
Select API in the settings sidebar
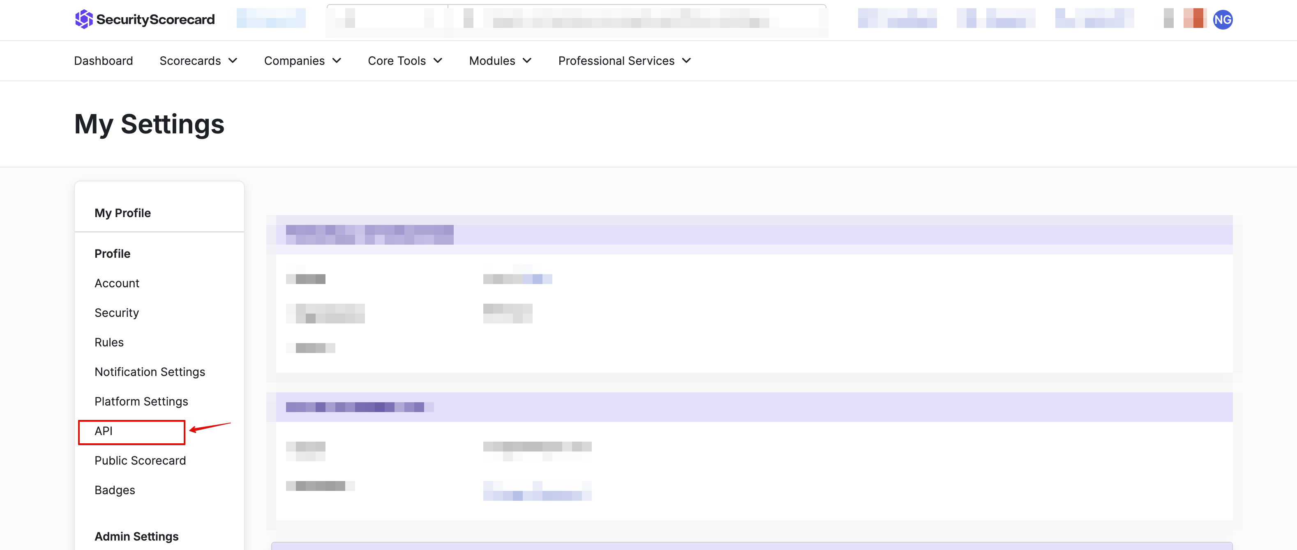tap(104, 431)
